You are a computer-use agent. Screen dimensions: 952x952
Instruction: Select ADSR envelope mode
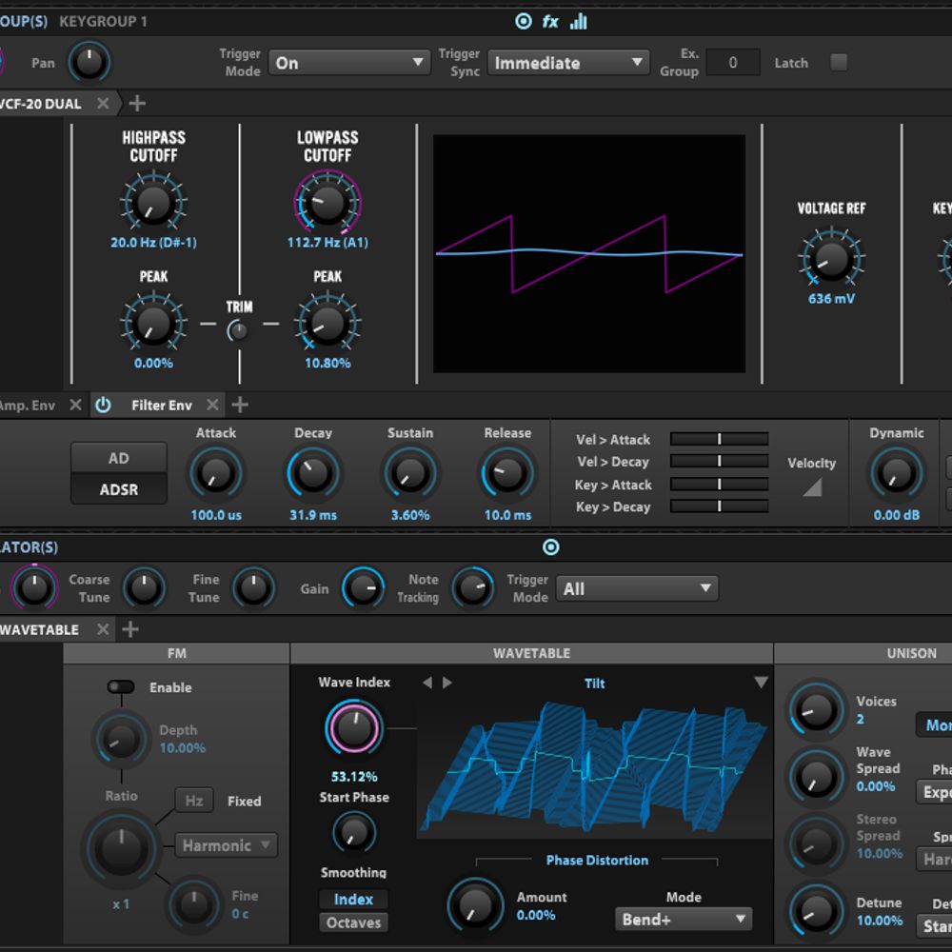pyautogui.click(x=119, y=489)
